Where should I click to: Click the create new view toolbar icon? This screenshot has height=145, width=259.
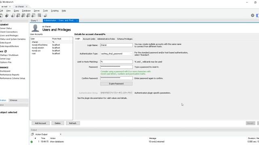click(23, 15)
